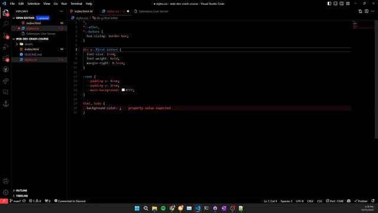Select index.html under Open Editors
378x213 pixels.
click(34, 23)
